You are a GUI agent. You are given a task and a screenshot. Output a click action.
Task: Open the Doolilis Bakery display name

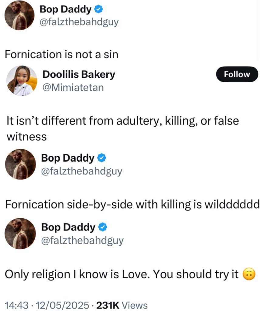tap(79, 74)
